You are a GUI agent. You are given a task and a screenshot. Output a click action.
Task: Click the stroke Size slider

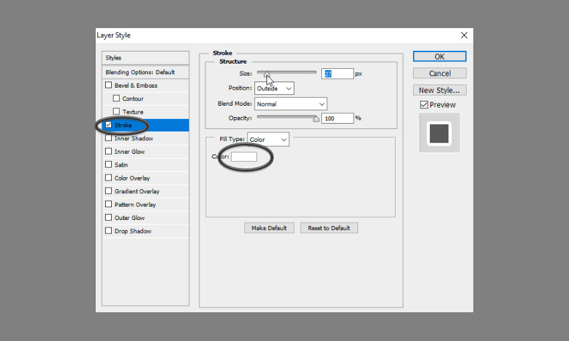287,72
